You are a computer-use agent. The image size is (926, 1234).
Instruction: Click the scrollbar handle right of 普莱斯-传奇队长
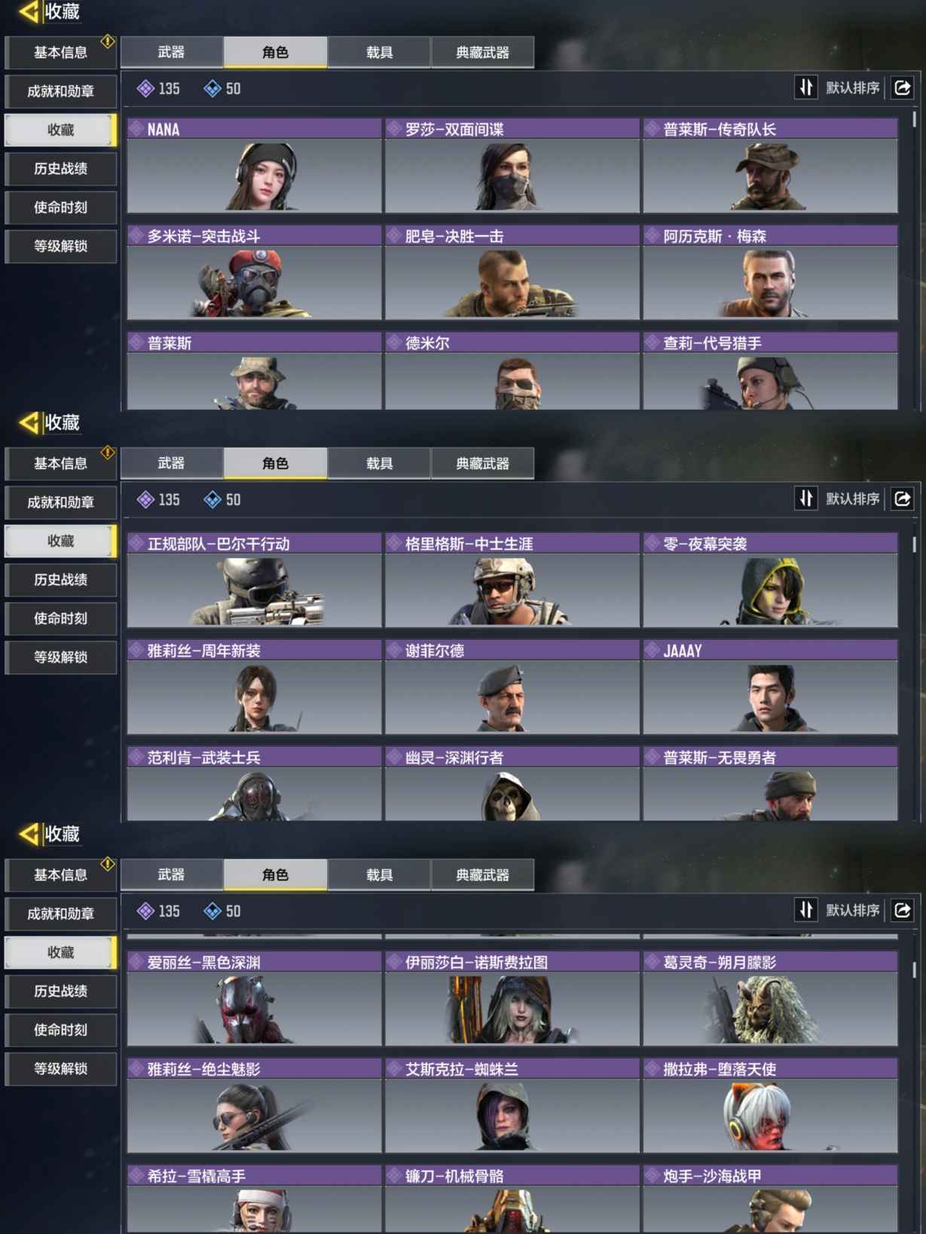tap(915, 119)
